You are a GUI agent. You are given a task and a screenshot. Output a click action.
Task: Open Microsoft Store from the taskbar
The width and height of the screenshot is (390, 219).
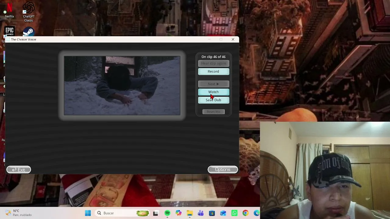pyautogui.click(x=212, y=213)
